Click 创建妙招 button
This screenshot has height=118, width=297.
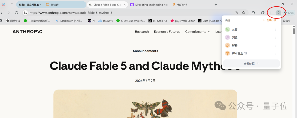point(269,20)
